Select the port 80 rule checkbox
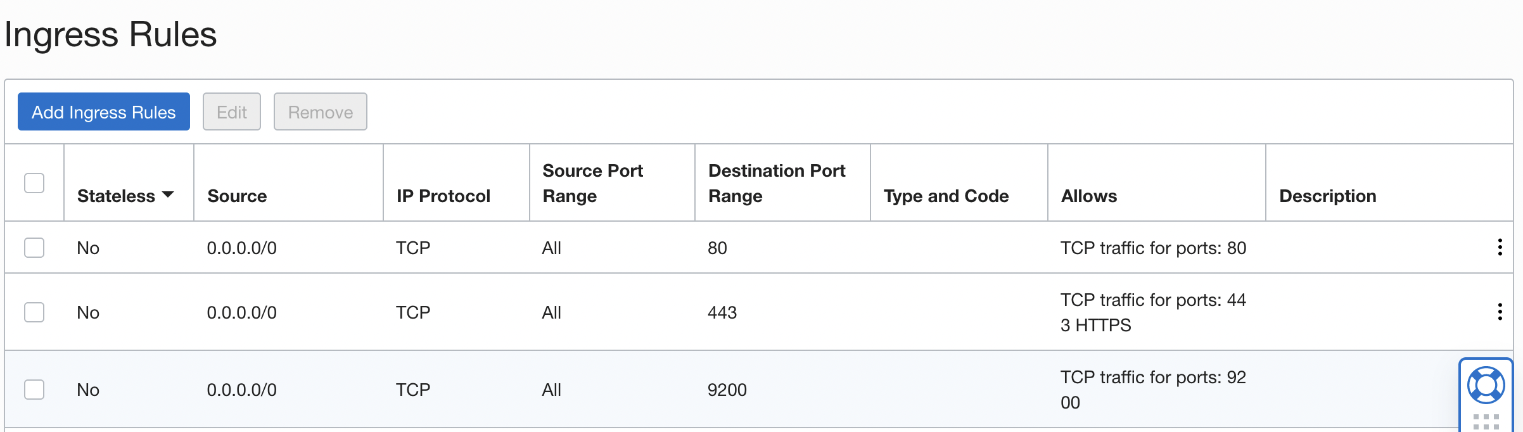 coord(34,248)
